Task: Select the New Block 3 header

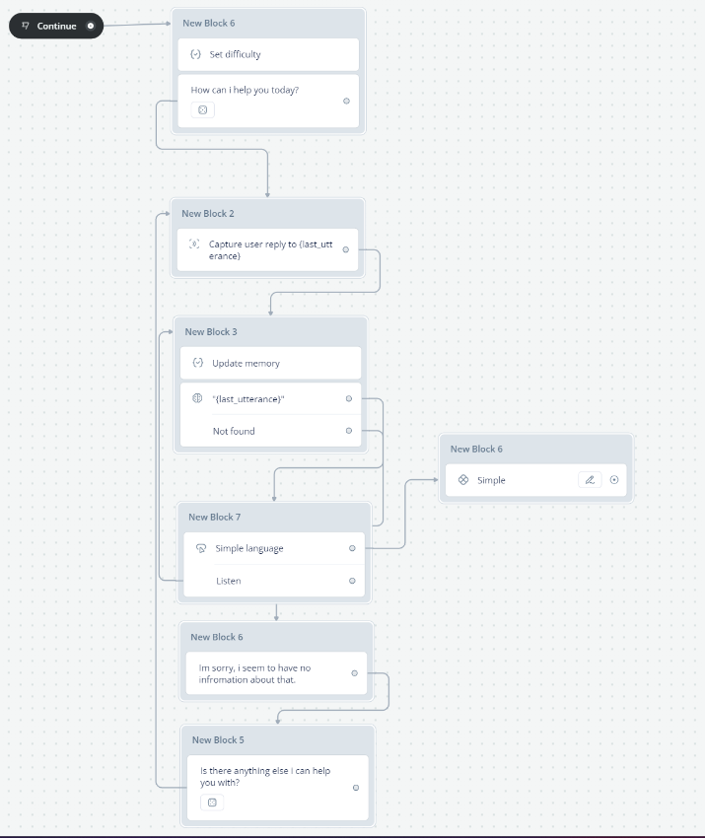Action: pos(270,332)
